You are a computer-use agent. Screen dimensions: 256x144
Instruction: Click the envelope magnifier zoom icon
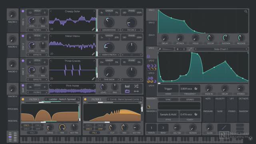(246, 12)
